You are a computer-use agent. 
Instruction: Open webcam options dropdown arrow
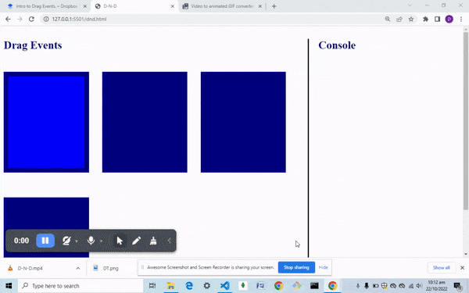coord(77,241)
